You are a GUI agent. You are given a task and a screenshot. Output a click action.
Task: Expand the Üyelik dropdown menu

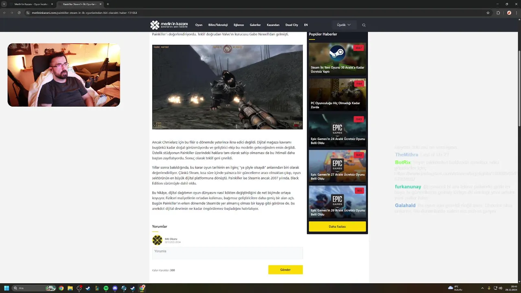click(344, 25)
